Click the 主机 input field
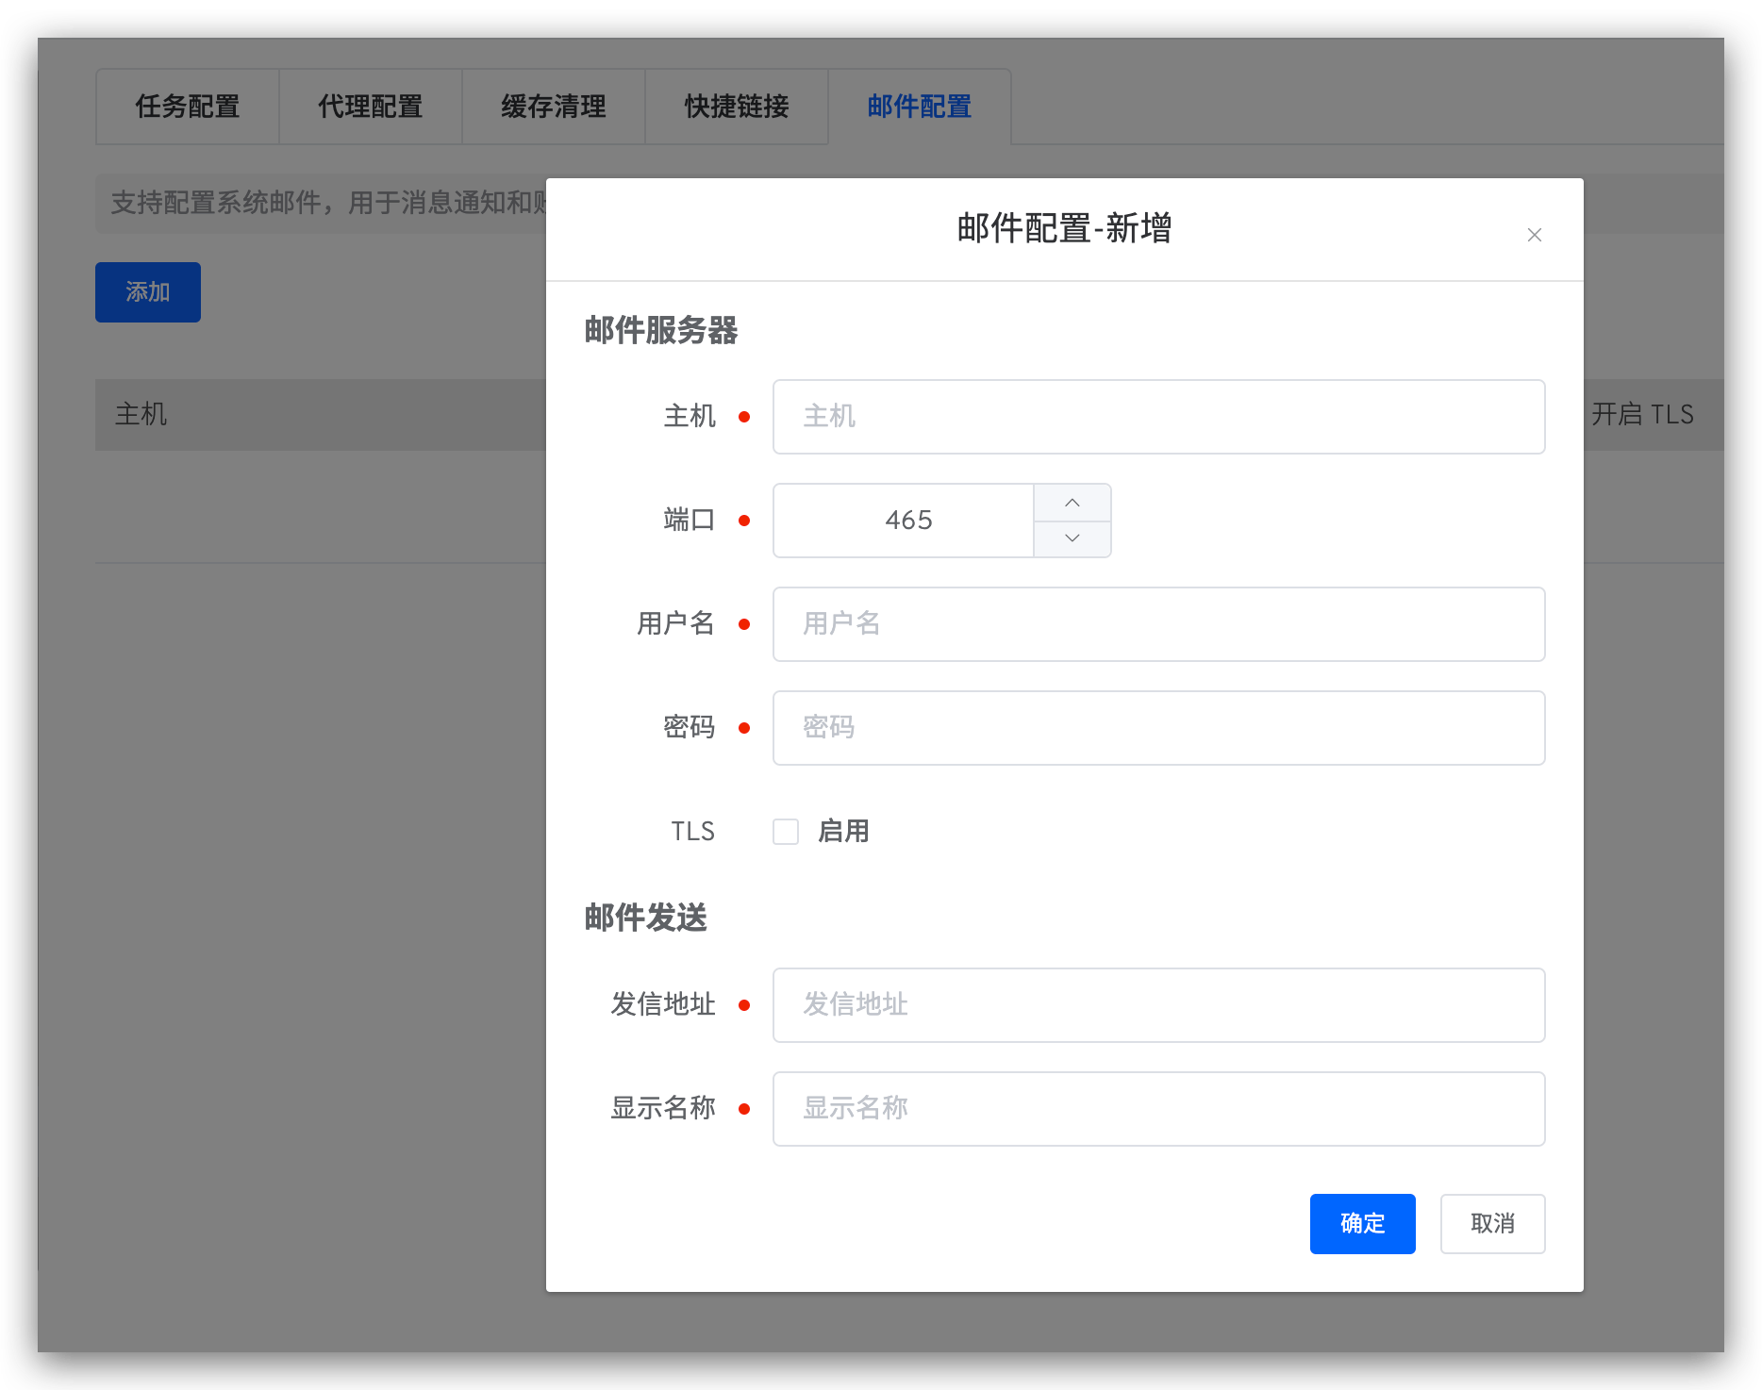This screenshot has height=1390, width=1762. pyautogui.click(x=1158, y=416)
